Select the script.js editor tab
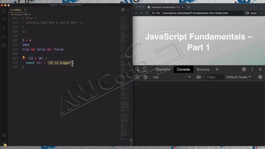The image size is (265, 149). click(18, 10)
